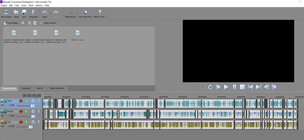The image size is (304, 140).
Task: Undo the last action
Action: pyautogui.click(x=45, y=14)
